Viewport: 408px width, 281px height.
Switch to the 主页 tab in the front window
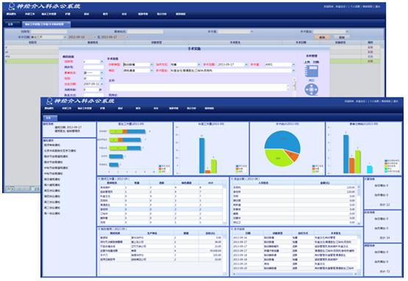(50, 118)
